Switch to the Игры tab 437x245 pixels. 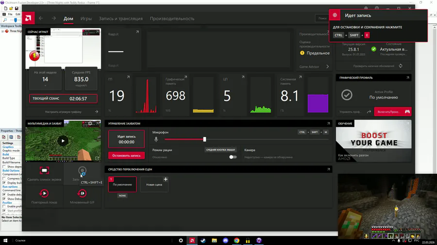point(86,18)
